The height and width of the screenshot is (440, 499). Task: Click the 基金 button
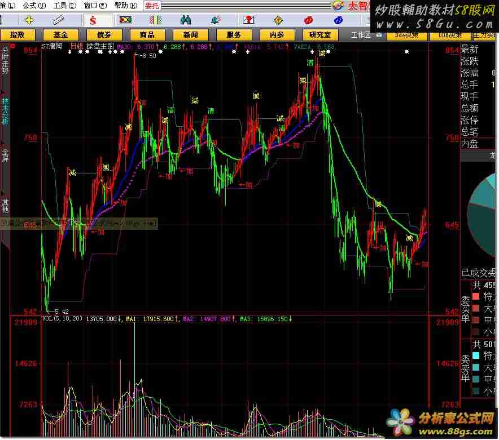60,34
